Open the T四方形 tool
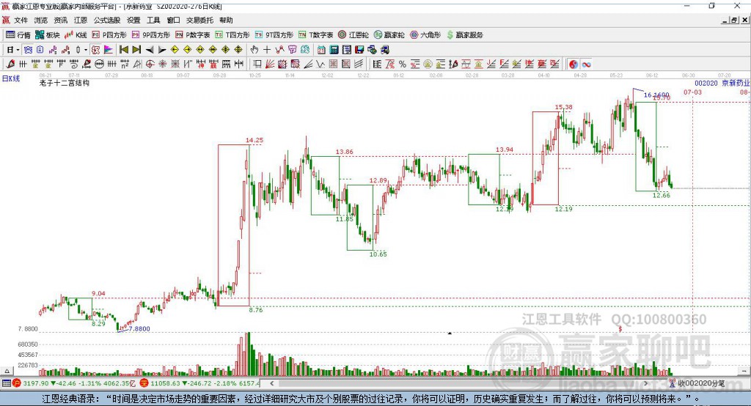 232,35
